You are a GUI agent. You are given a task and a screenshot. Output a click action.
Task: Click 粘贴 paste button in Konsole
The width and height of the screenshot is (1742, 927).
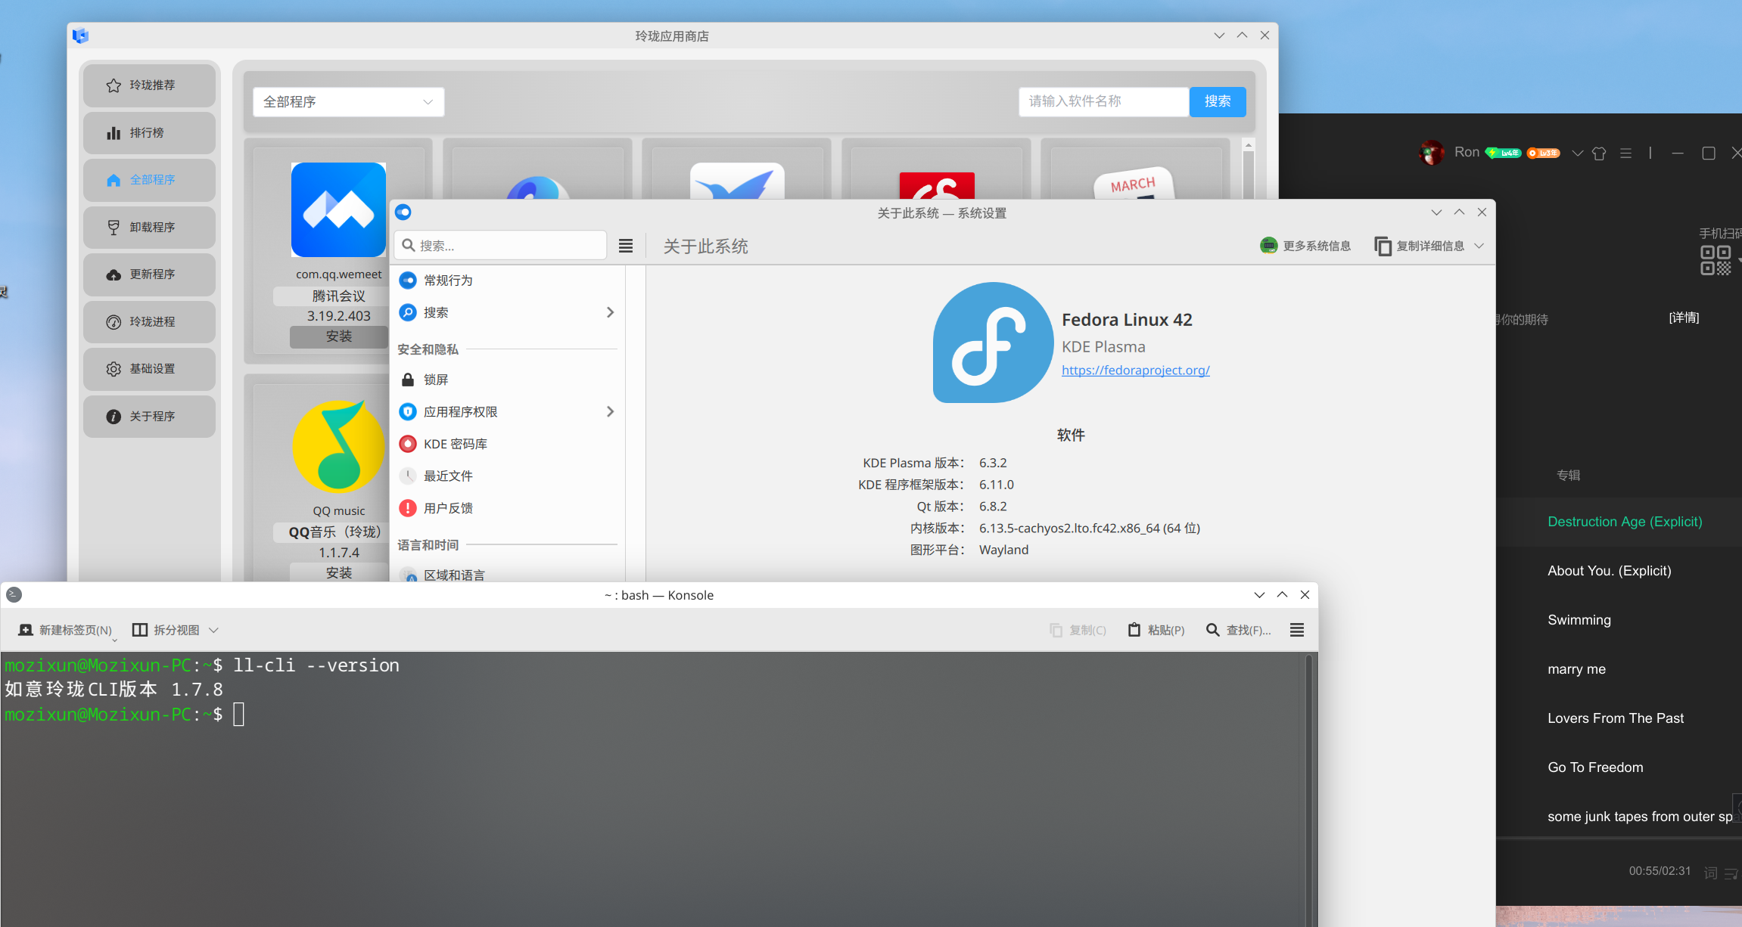(1156, 630)
